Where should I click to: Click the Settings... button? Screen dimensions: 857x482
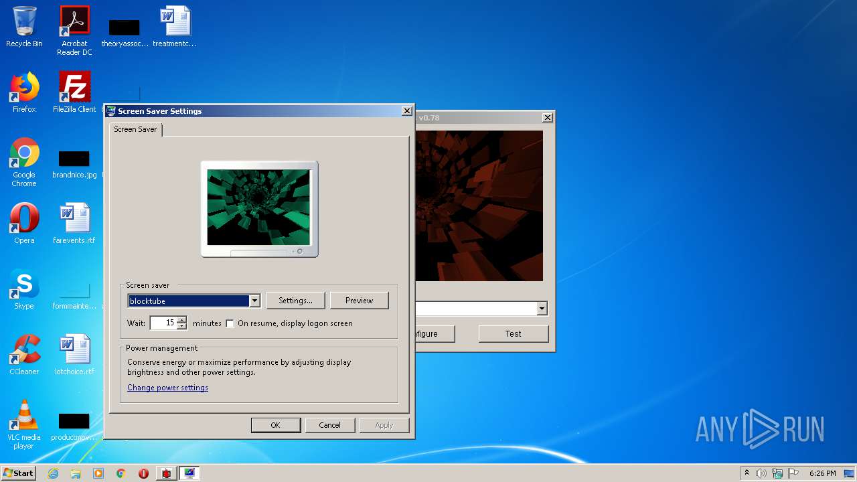point(295,301)
